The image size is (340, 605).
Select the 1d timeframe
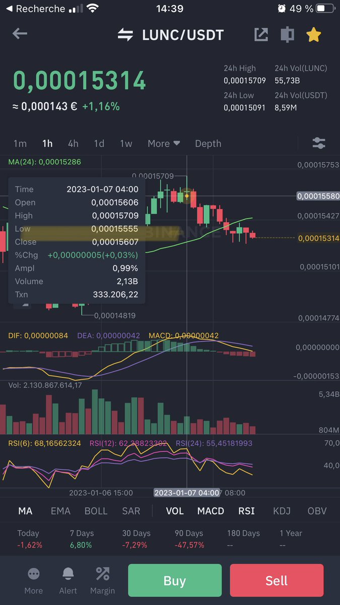(x=99, y=144)
